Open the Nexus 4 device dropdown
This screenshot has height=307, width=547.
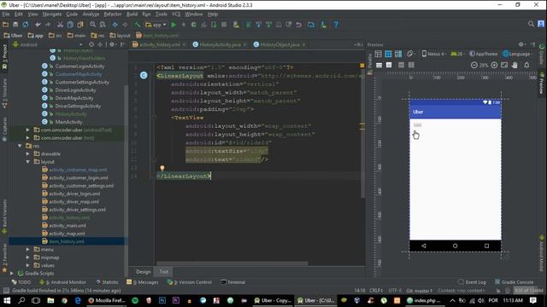click(x=434, y=54)
